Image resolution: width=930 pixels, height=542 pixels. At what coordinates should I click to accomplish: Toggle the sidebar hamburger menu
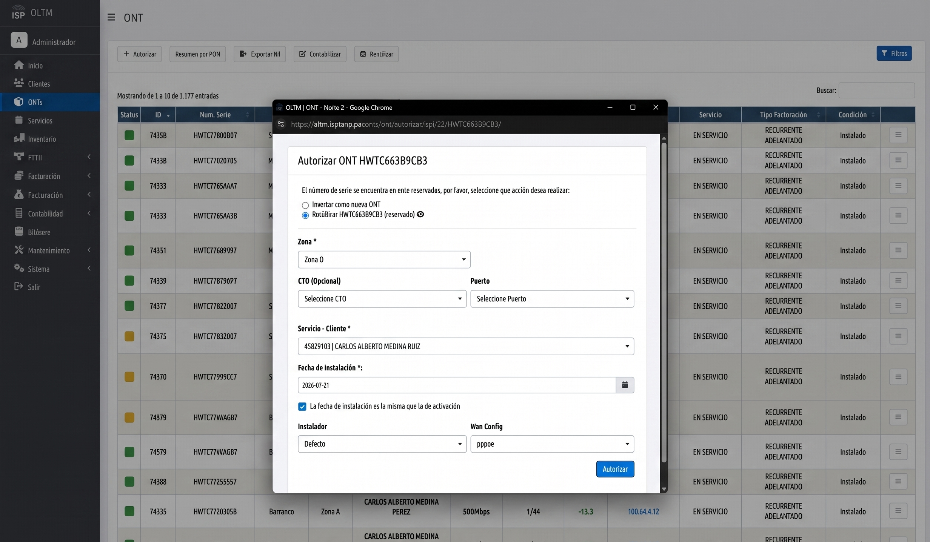coord(111,17)
